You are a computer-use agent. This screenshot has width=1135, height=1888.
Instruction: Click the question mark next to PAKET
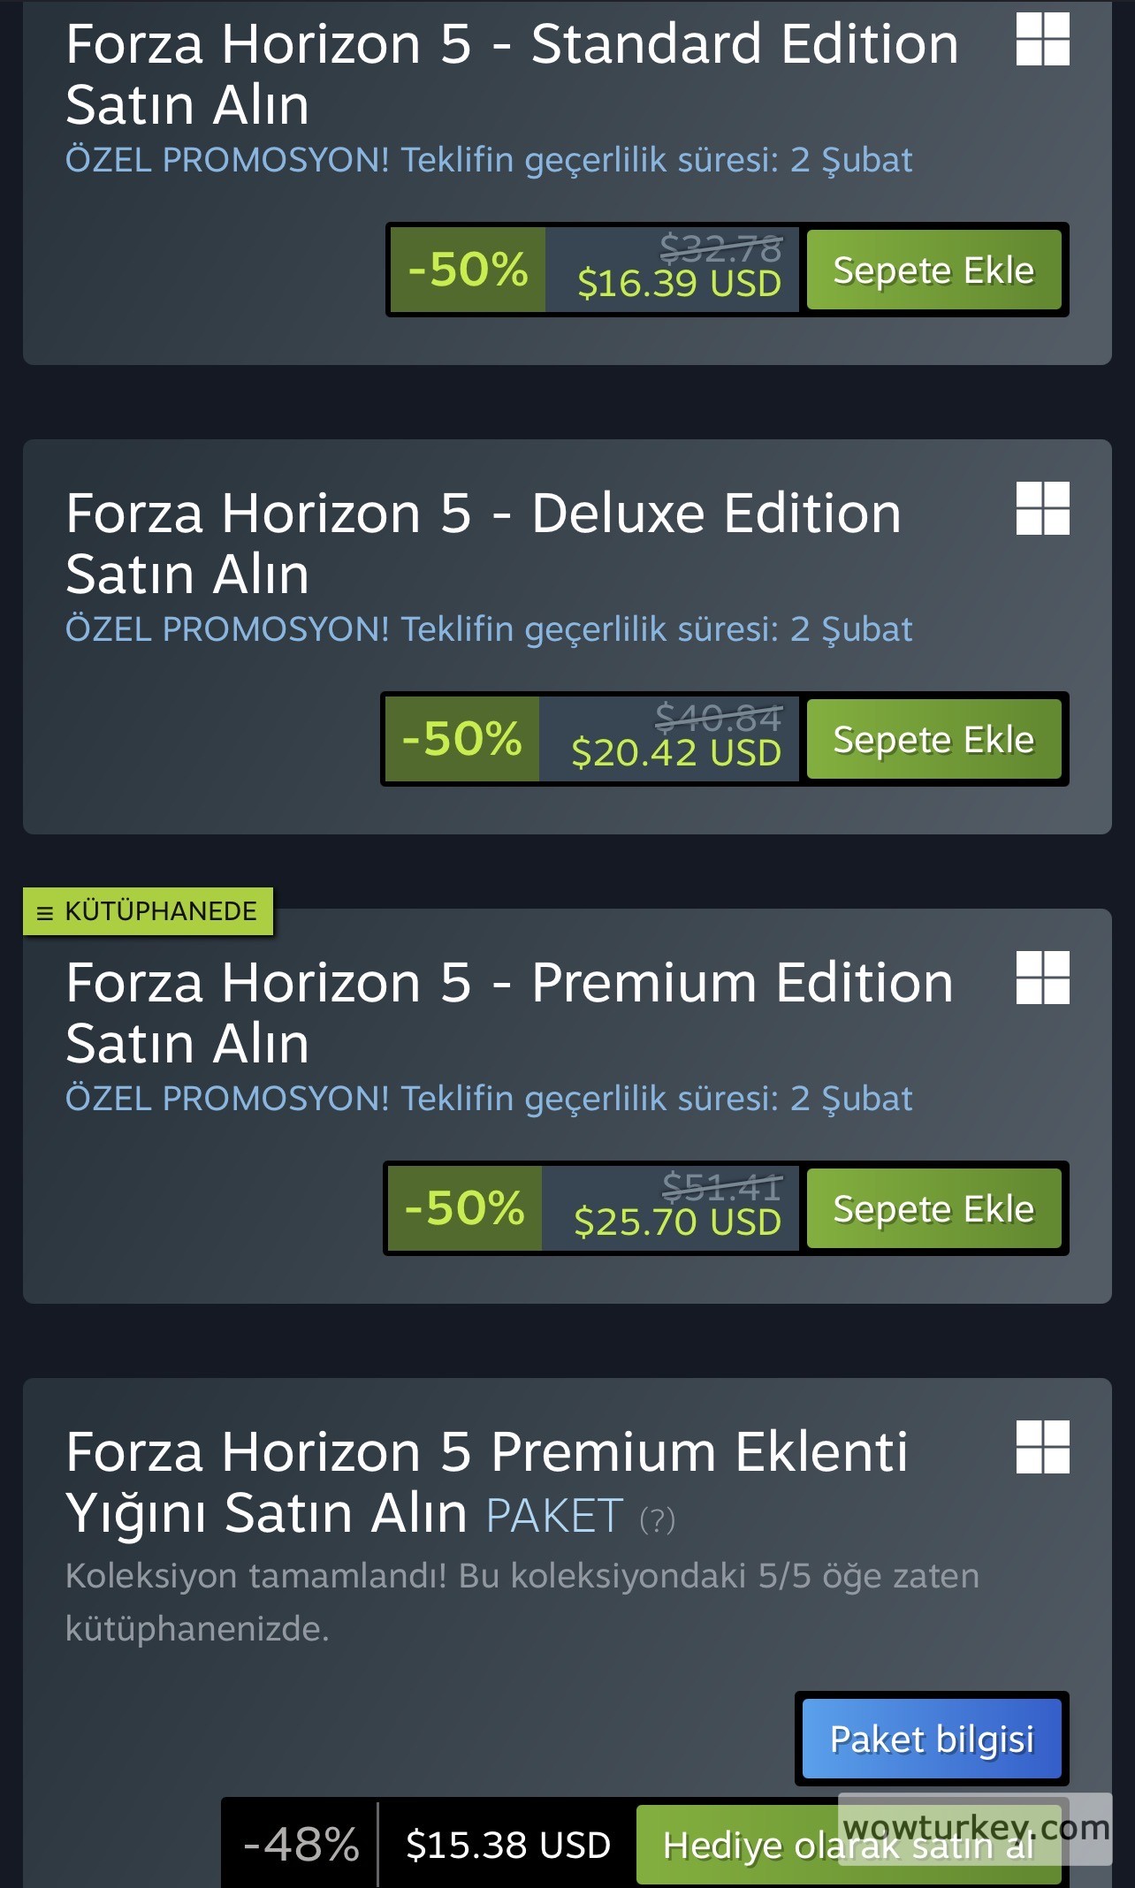click(657, 1520)
